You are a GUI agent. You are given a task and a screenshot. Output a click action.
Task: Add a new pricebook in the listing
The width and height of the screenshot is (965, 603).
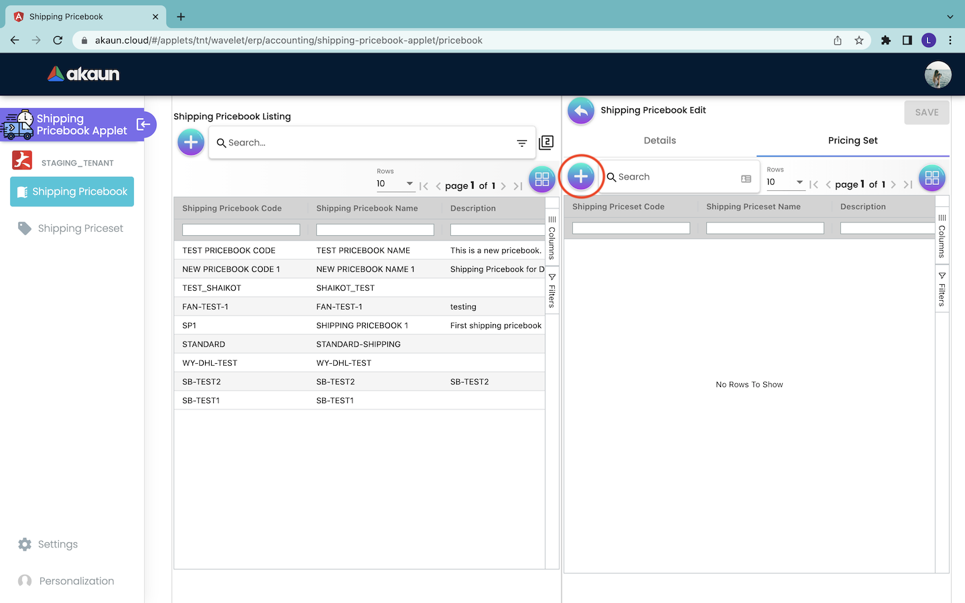pyautogui.click(x=191, y=142)
